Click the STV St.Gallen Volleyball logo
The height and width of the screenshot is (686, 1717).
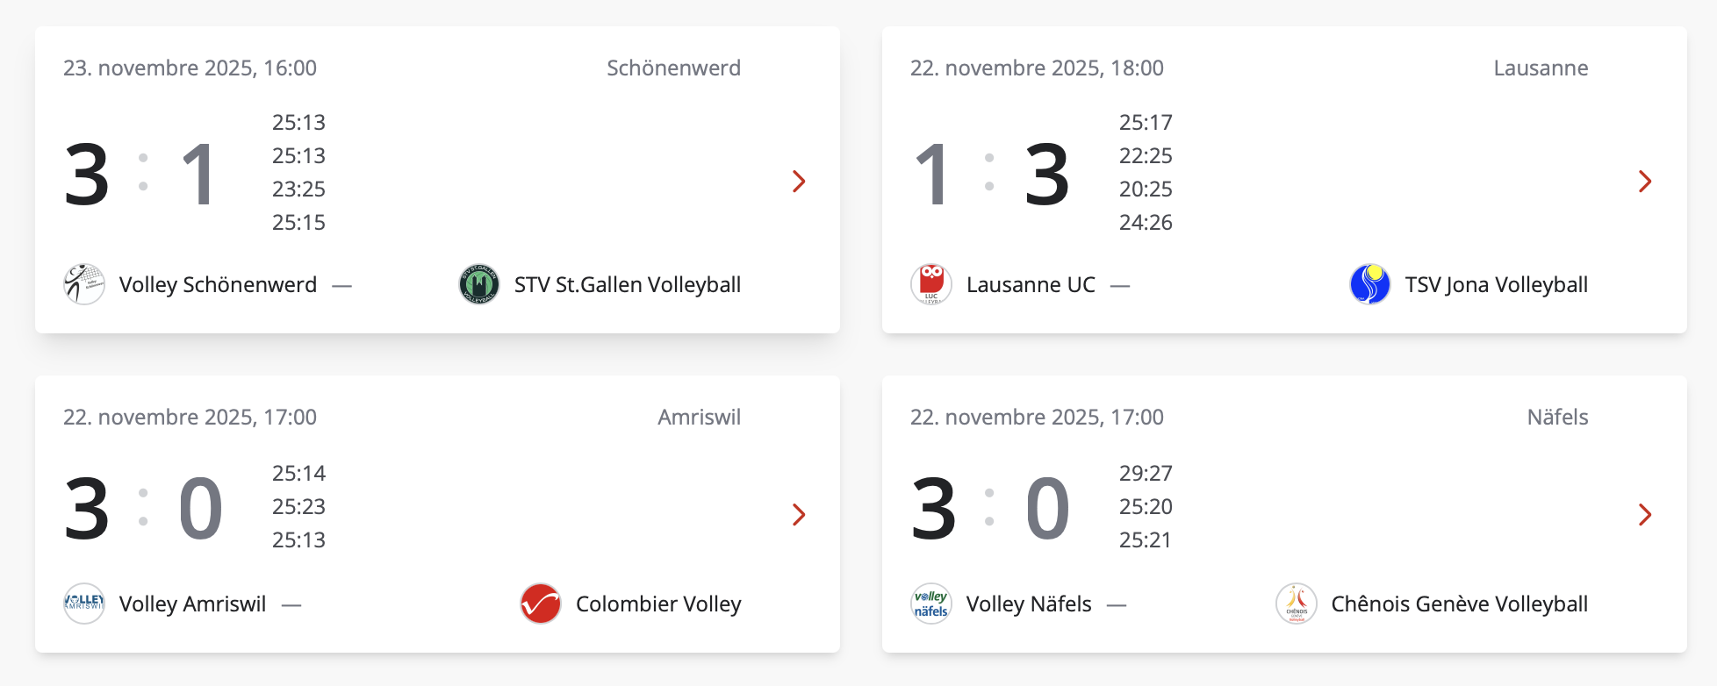click(x=479, y=284)
